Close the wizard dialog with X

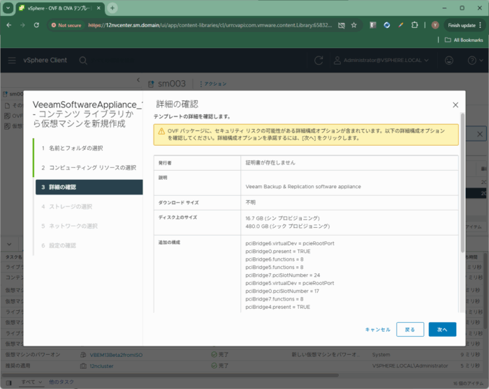[x=455, y=105]
